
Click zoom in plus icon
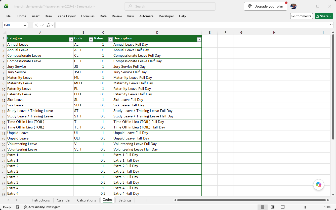coord(320,207)
